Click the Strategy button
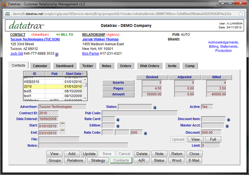 tap(98, 160)
